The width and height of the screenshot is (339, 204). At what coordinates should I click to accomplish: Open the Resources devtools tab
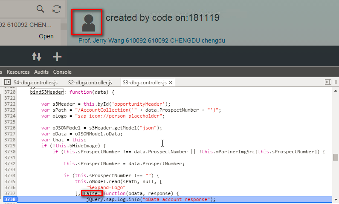tap(18, 72)
